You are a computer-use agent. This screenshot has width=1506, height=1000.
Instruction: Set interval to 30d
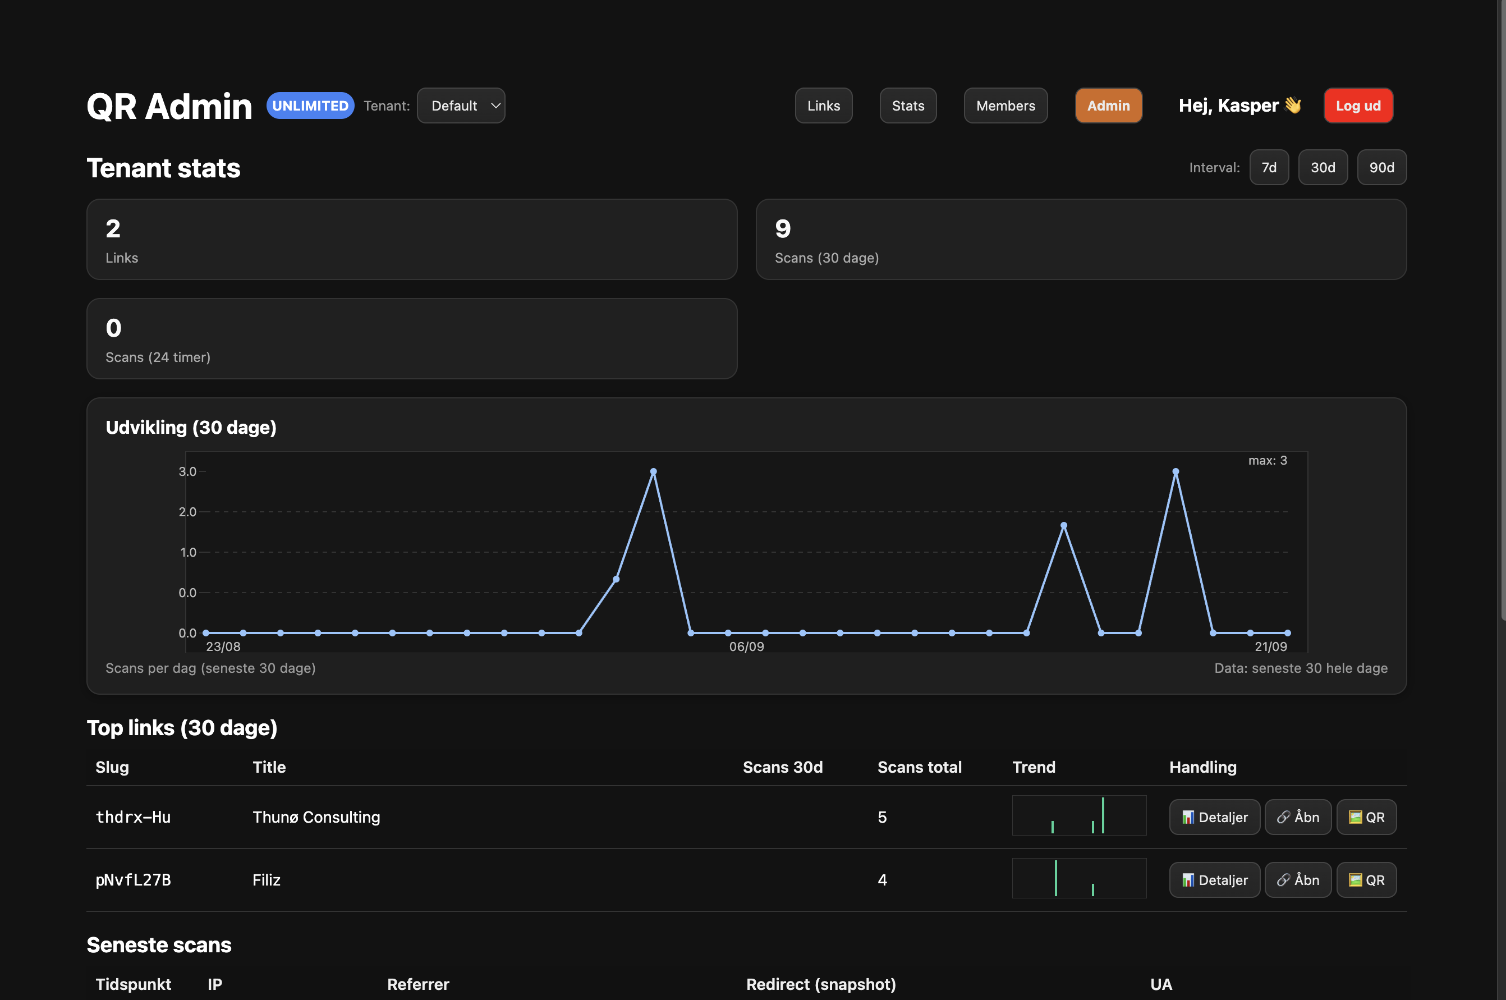click(1323, 167)
